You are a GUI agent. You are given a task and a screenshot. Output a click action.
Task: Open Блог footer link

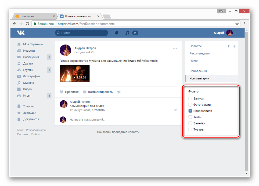pos(20,130)
